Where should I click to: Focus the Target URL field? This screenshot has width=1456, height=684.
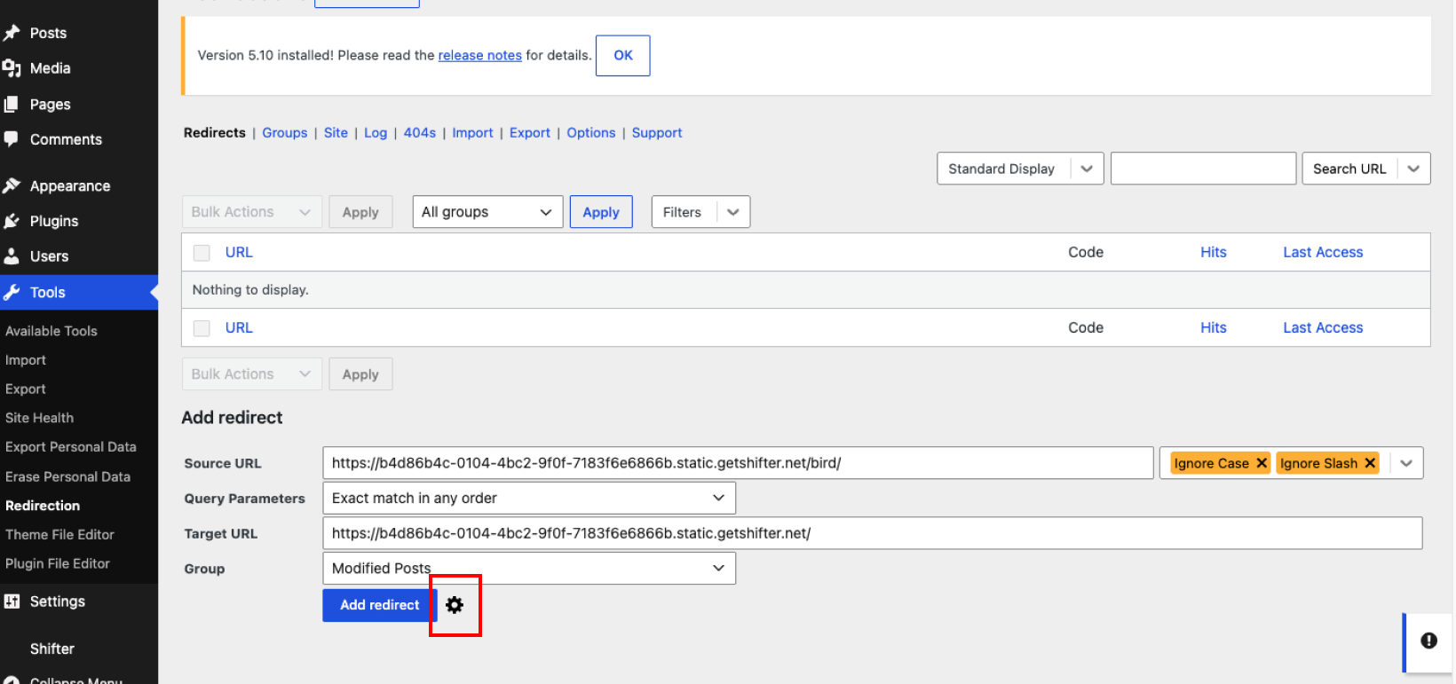[x=873, y=533]
